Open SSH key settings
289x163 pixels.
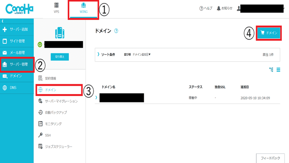(44, 135)
